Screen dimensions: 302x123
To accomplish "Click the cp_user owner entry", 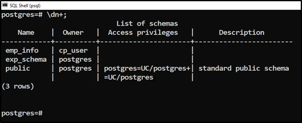I will pos(73,50).
